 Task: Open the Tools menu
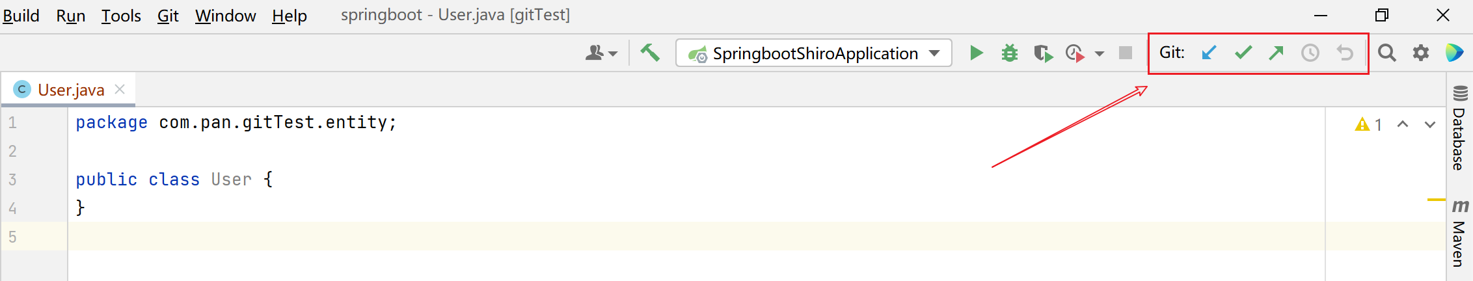(x=121, y=16)
